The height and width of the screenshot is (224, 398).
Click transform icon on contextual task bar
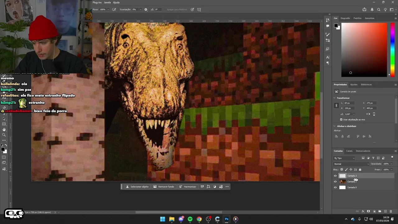(208, 187)
